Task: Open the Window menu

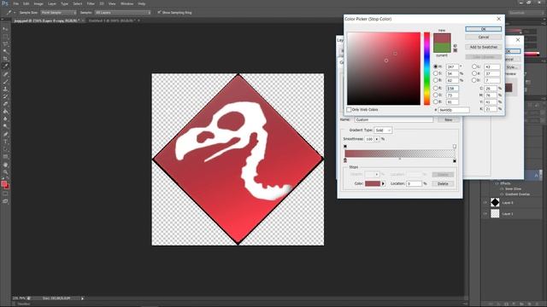Action: coord(127,3)
